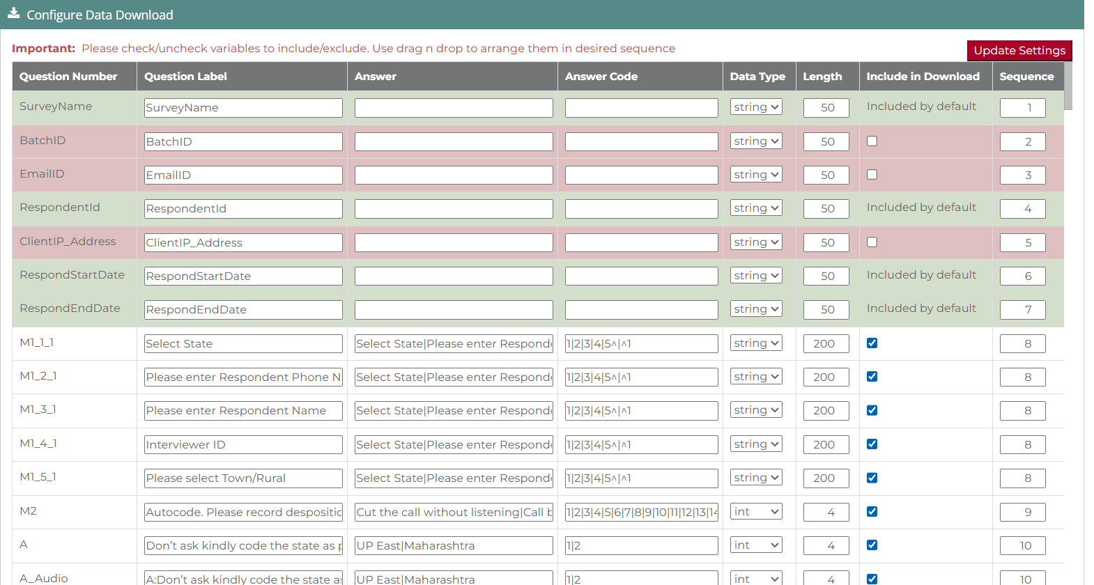Image resolution: width=1094 pixels, height=585 pixels.
Task: Click the table's vertical scrollbar thumb
Action: (x=1068, y=86)
